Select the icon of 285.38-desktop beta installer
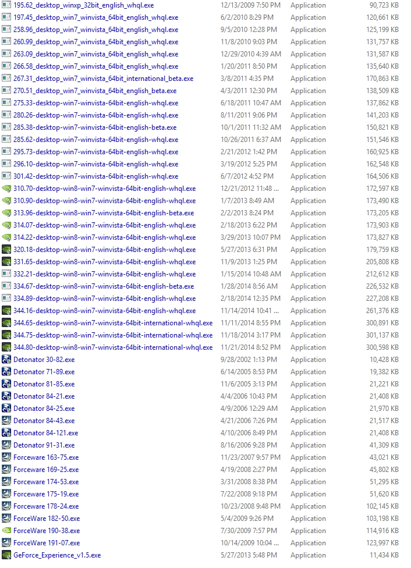This screenshot has width=411, height=568. [6, 127]
